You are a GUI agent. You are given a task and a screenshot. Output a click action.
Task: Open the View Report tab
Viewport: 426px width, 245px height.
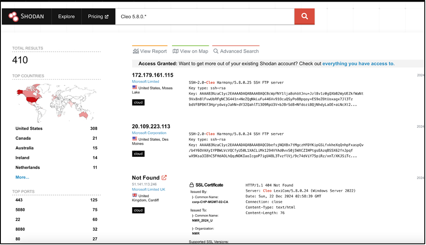(150, 51)
